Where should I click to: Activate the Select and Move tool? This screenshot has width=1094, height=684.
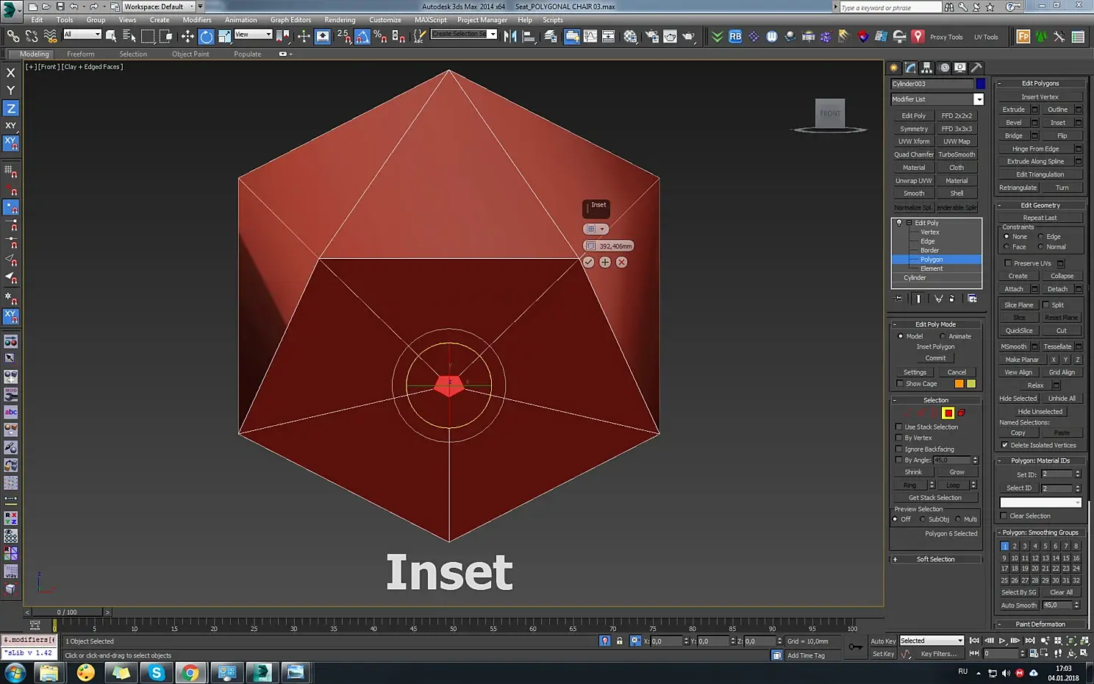[187, 37]
